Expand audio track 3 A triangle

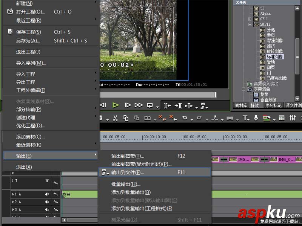click(x=13, y=209)
